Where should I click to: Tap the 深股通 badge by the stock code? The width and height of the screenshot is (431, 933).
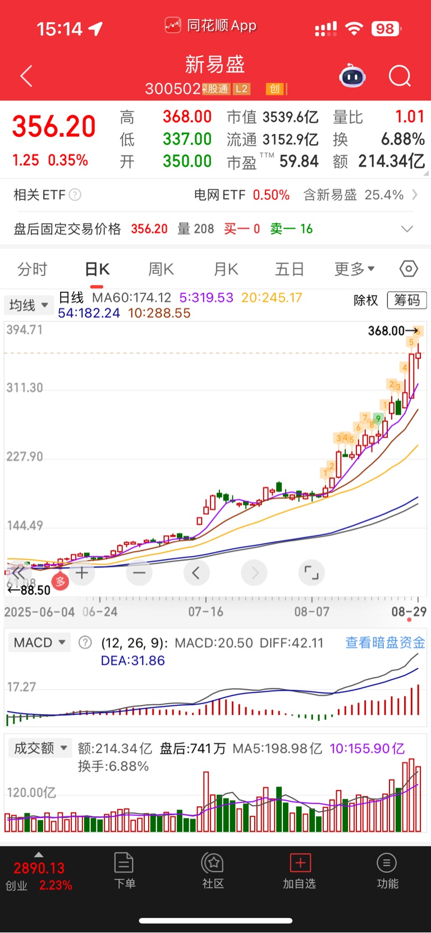tap(215, 89)
